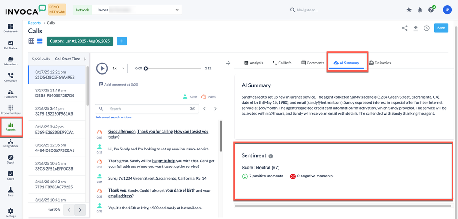Switch to the Call Info tab

tap(282, 63)
